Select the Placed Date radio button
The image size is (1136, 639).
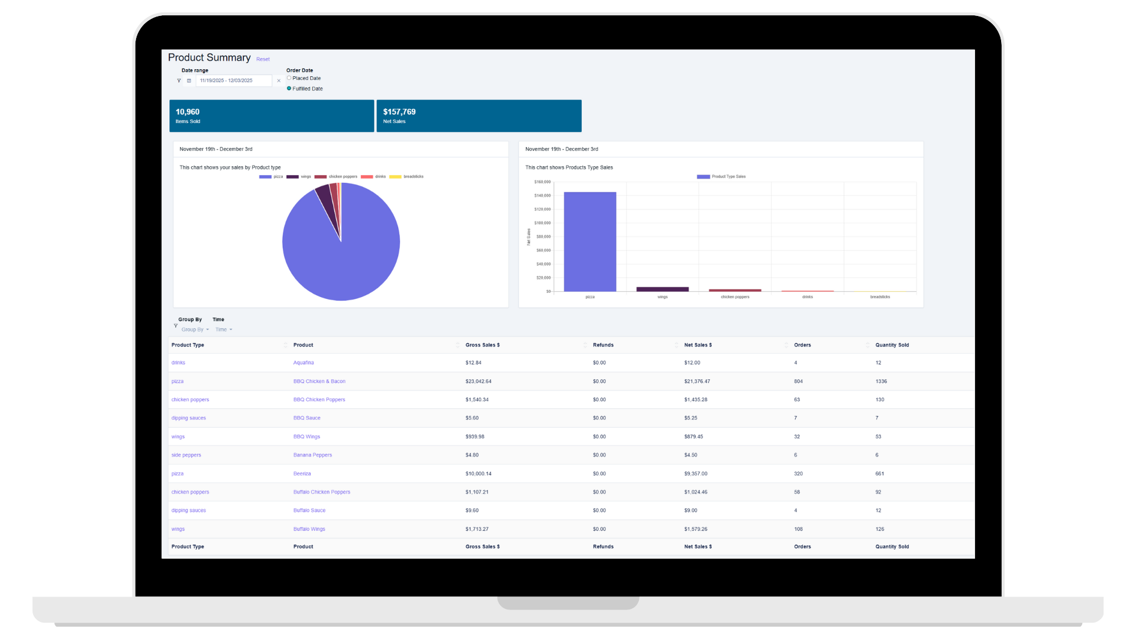click(x=289, y=78)
